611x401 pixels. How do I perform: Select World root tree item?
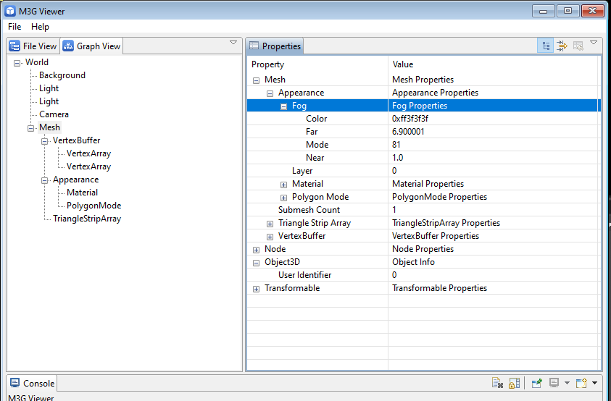37,62
